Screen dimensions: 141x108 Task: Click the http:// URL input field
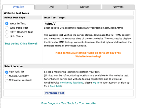click(x=67, y=24)
